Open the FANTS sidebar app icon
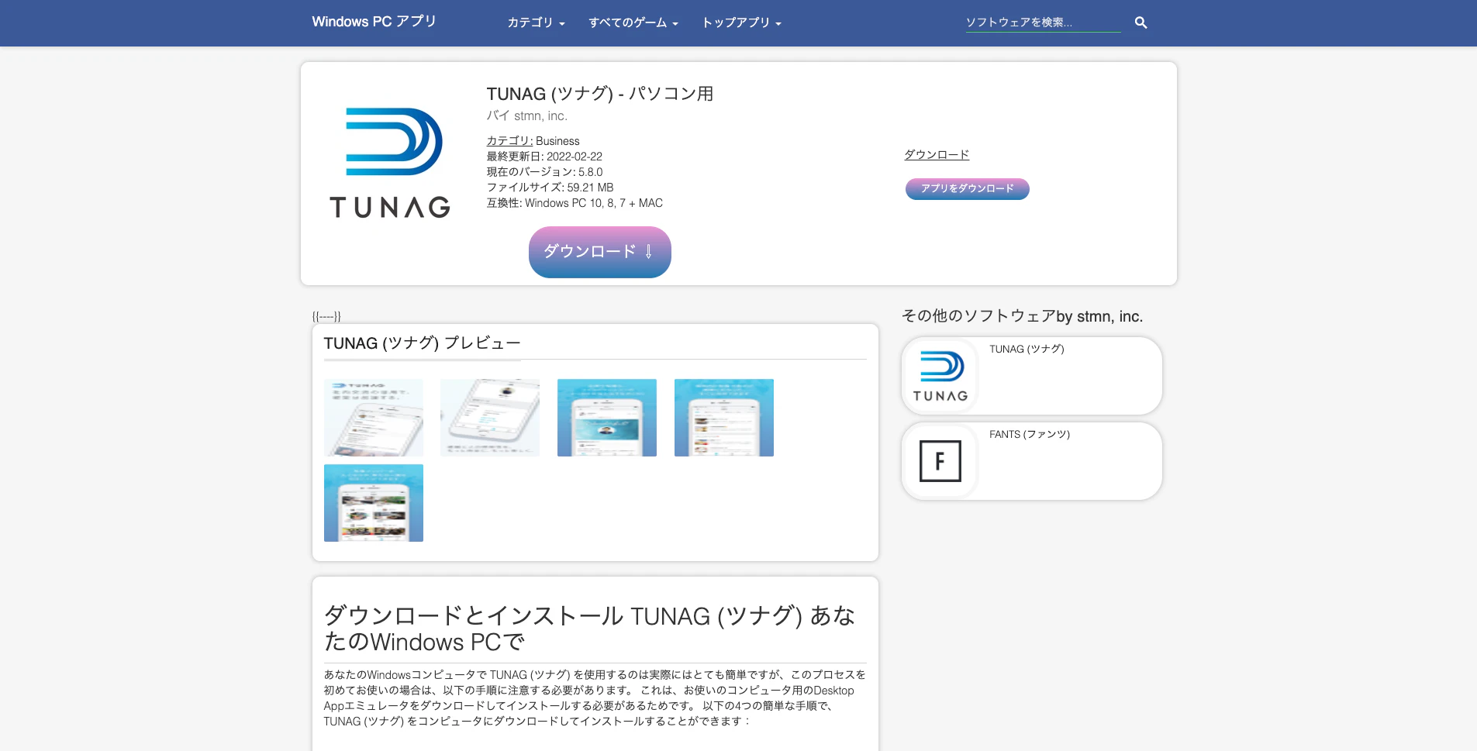The width and height of the screenshot is (1477, 751). click(940, 461)
